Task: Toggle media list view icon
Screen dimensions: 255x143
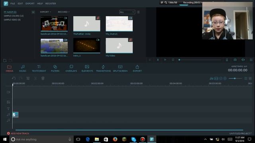Action: pos(138,12)
